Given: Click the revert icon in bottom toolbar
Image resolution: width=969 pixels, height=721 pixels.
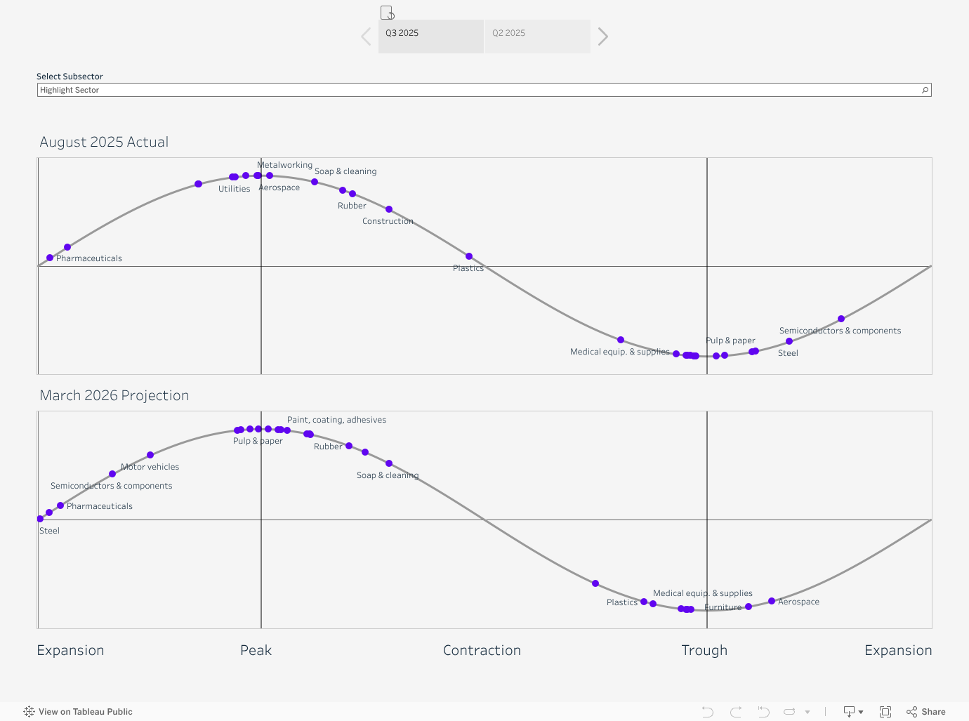Looking at the screenshot, I should 763,712.
